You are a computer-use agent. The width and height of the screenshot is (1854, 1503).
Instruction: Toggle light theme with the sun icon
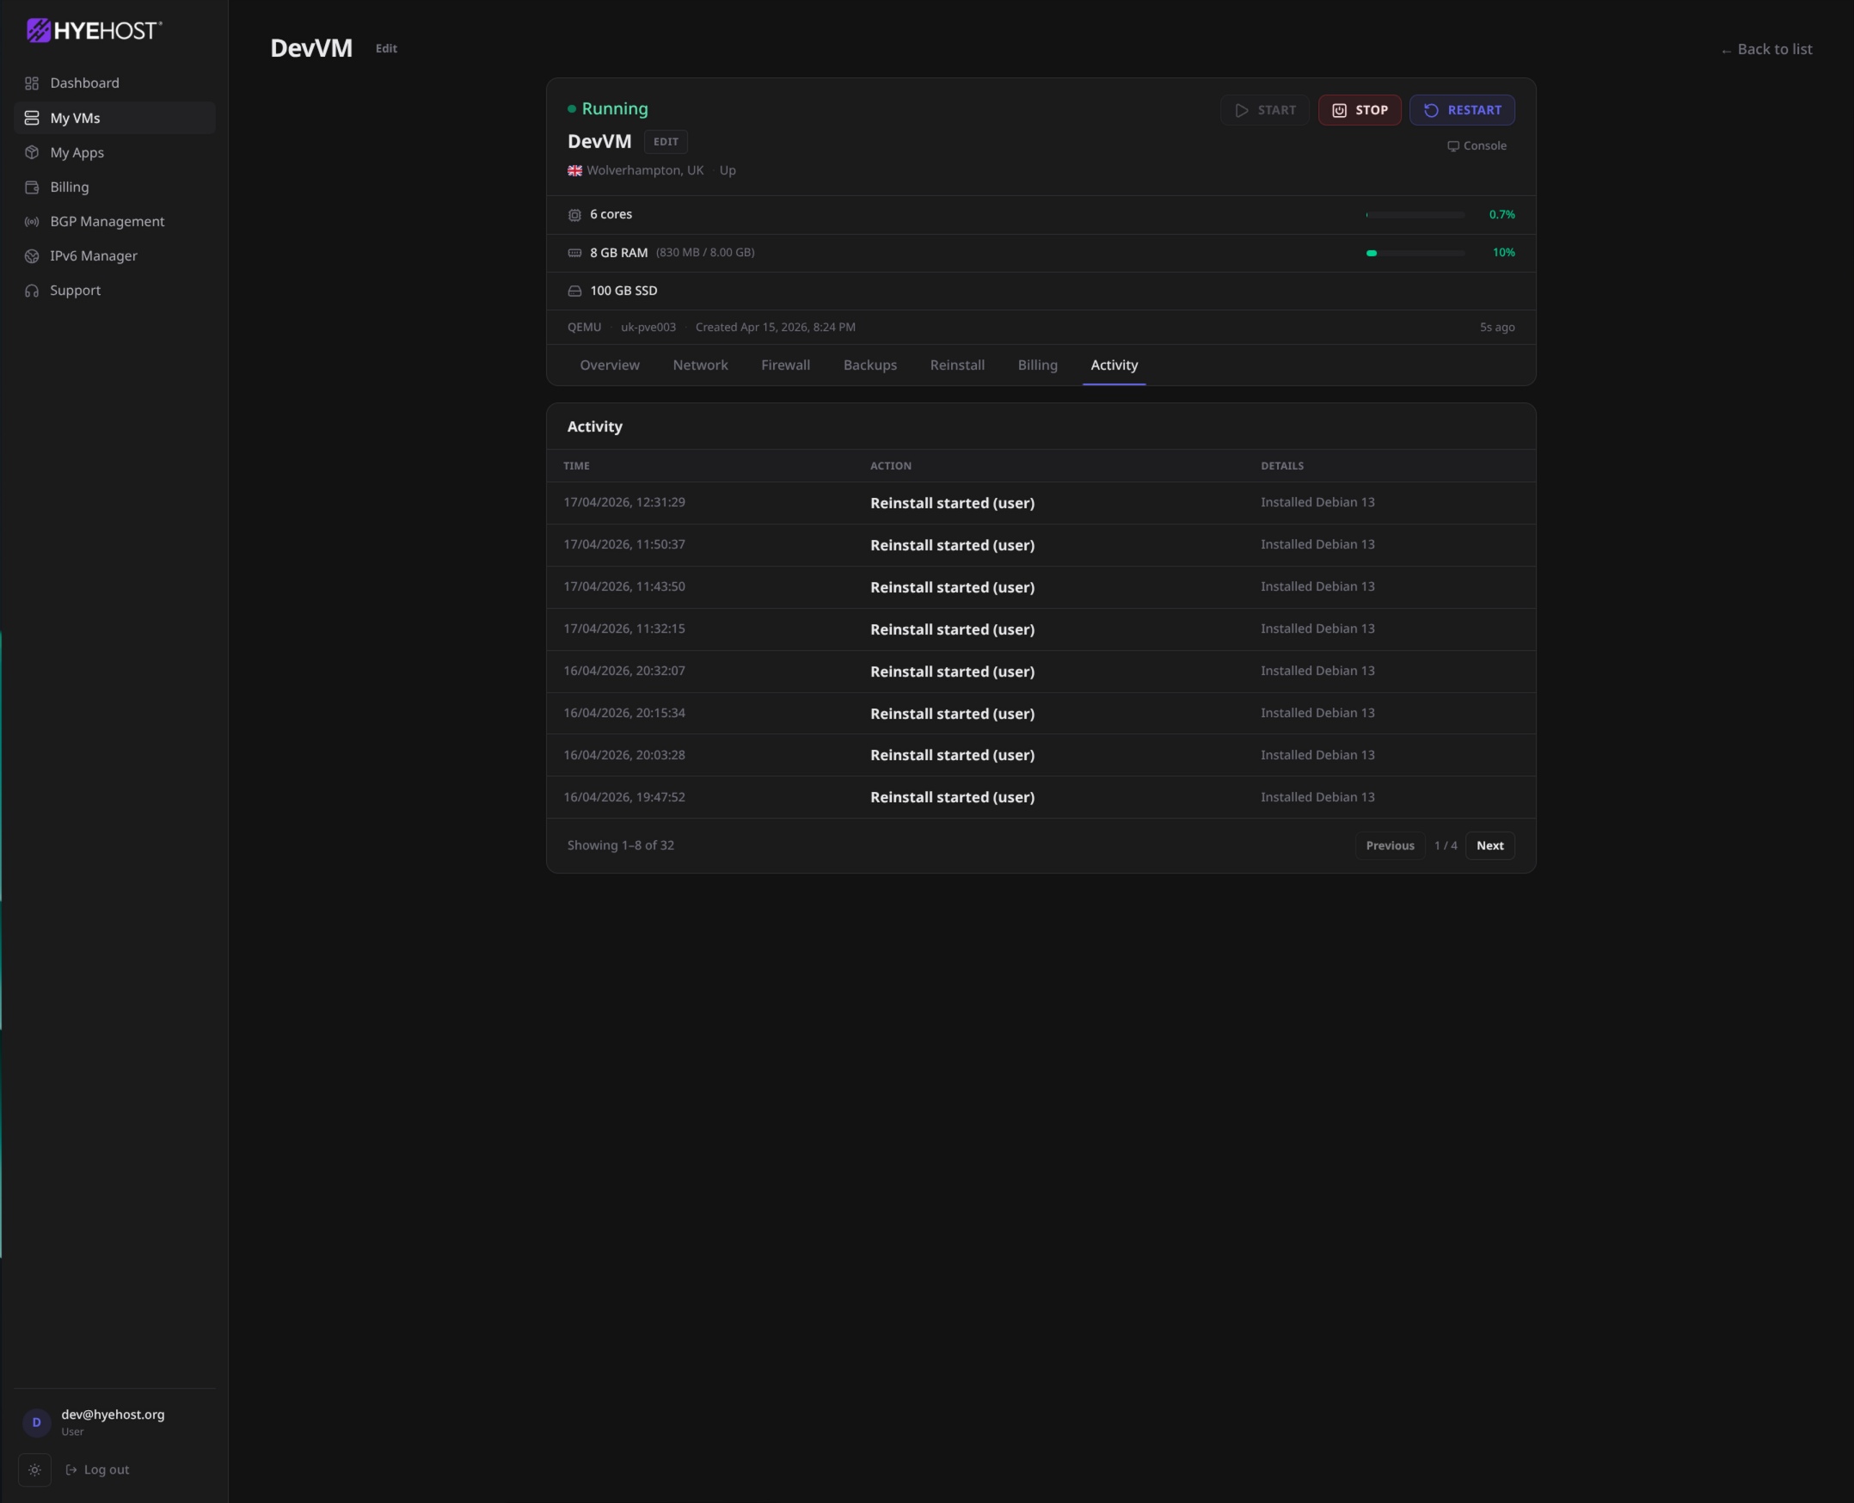click(34, 1469)
